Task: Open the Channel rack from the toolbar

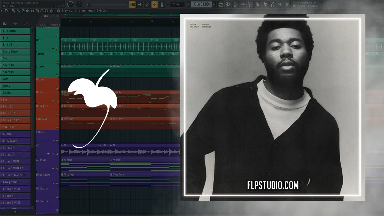Action: (235, 4)
